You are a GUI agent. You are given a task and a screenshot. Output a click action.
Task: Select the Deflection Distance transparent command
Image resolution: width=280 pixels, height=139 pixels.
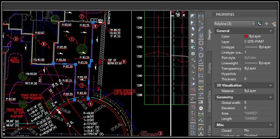point(193,35)
